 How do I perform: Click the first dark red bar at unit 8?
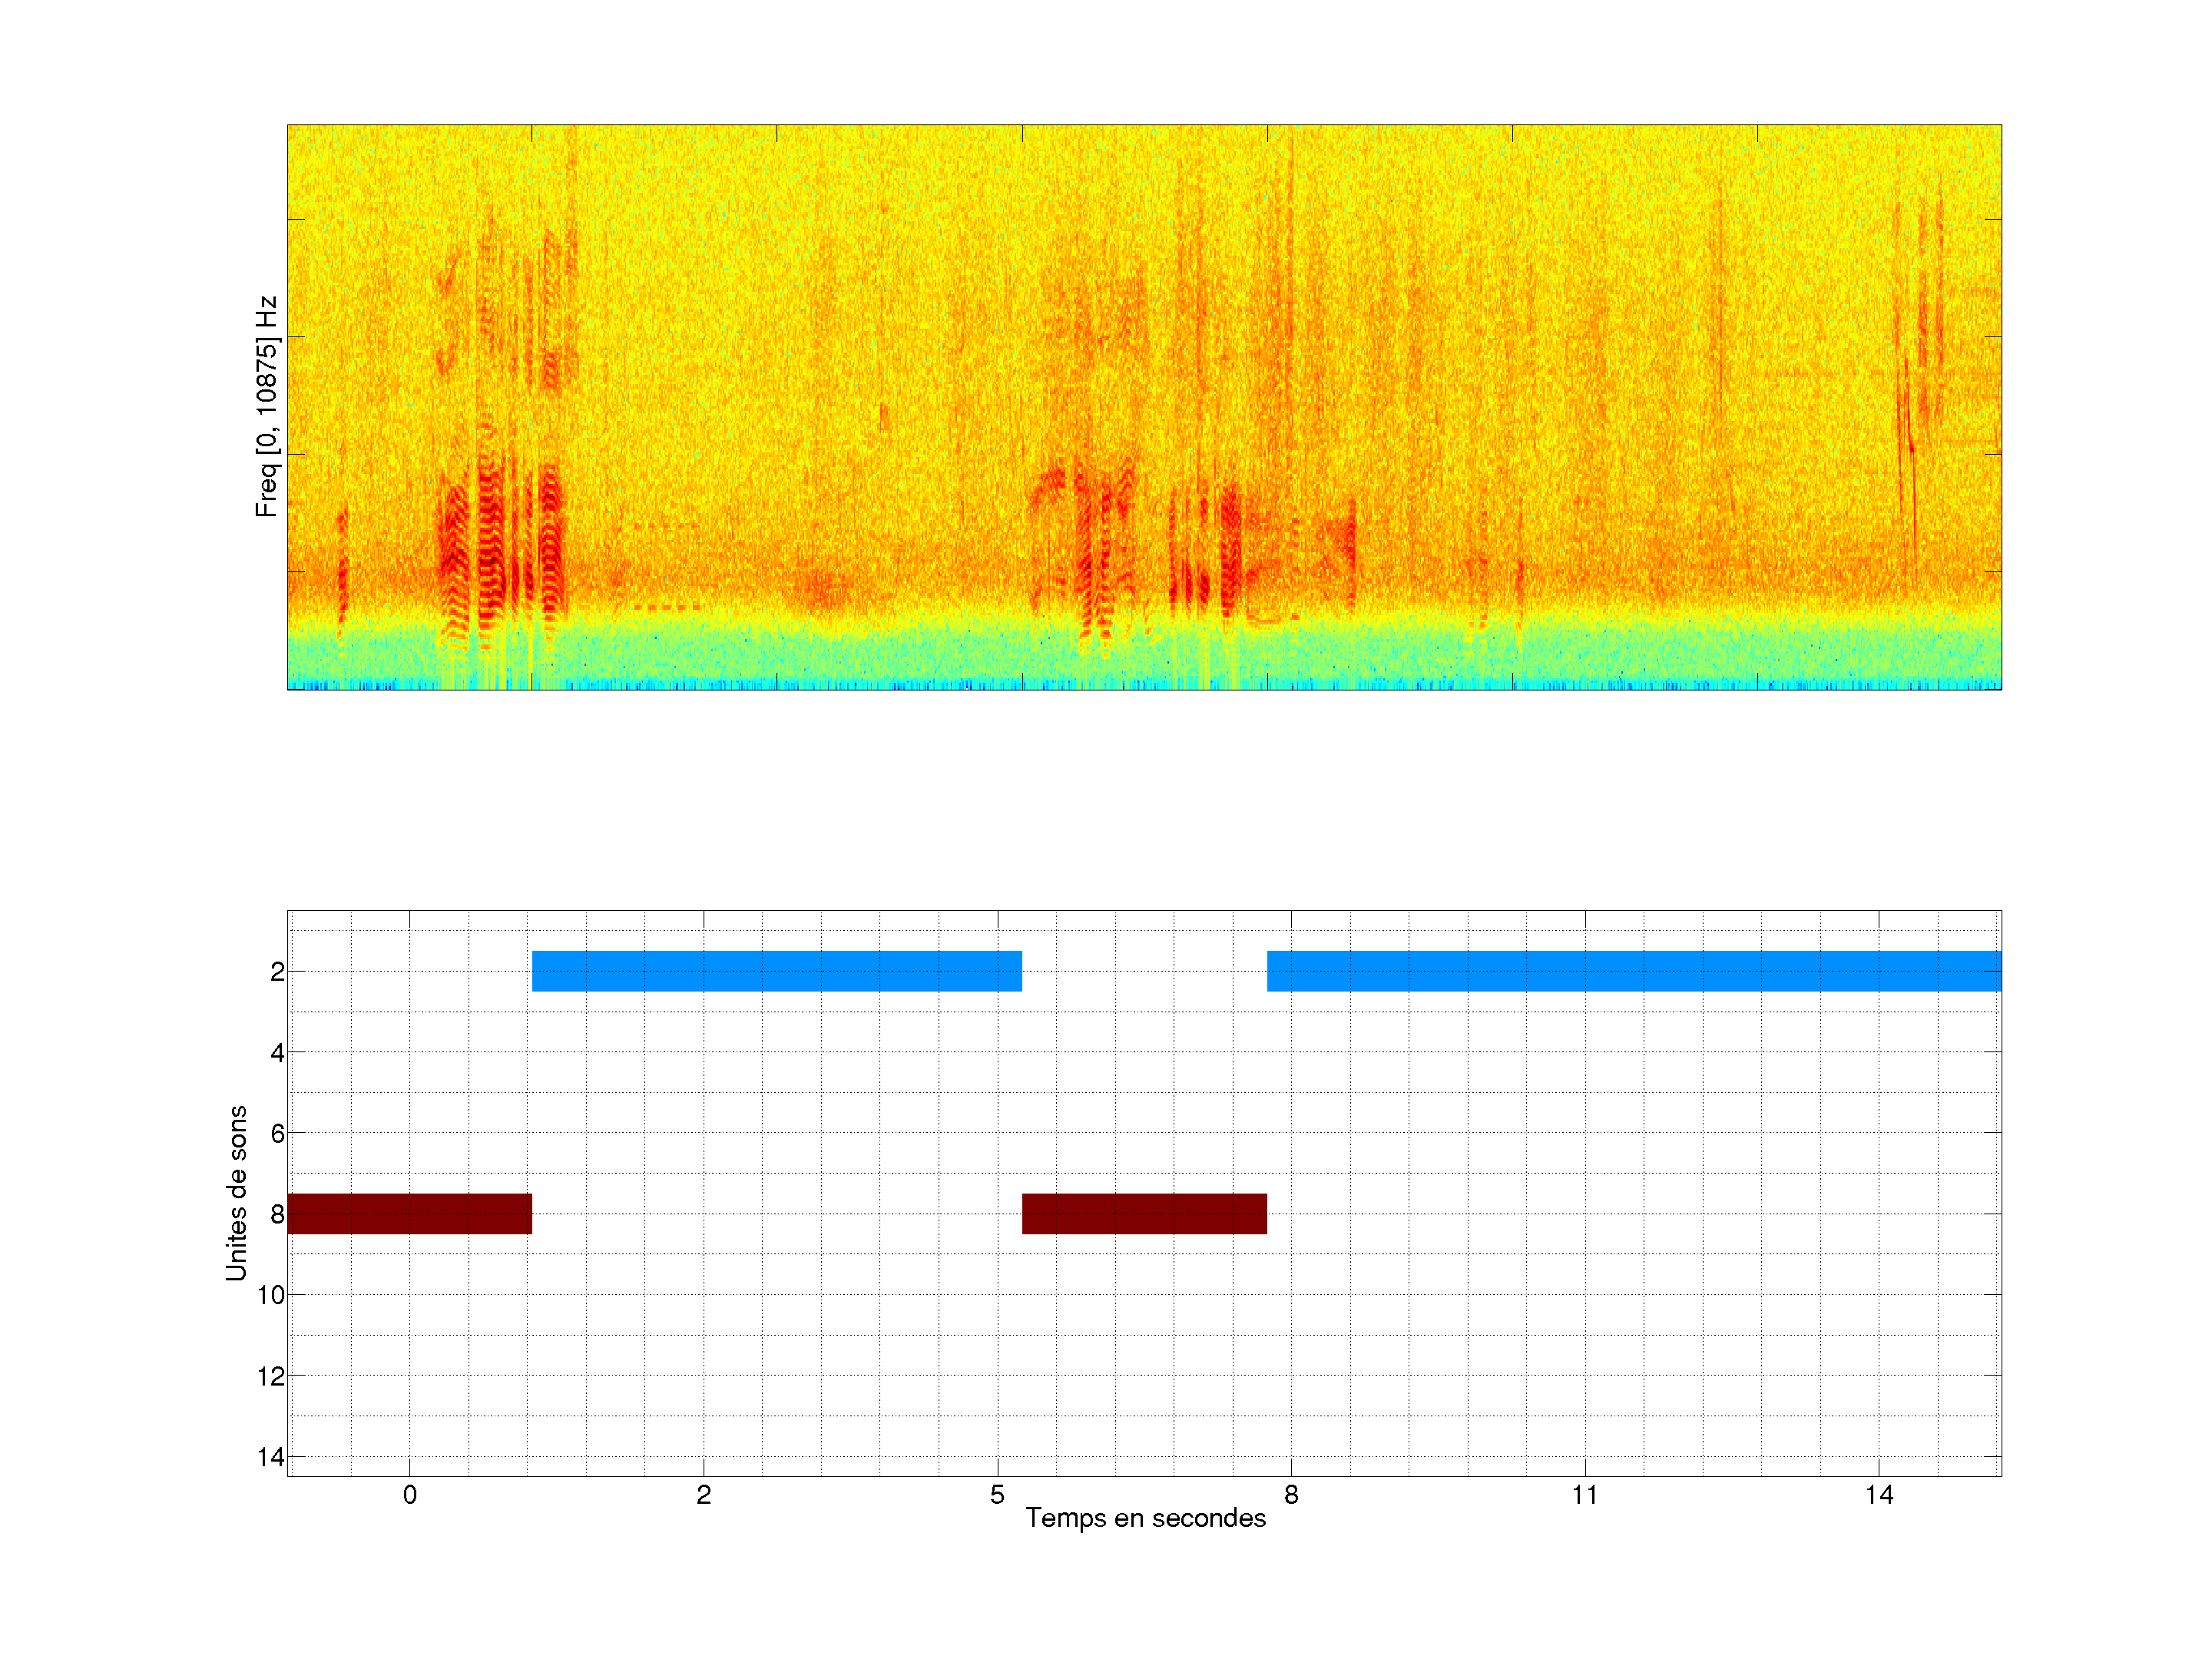(409, 1213)
